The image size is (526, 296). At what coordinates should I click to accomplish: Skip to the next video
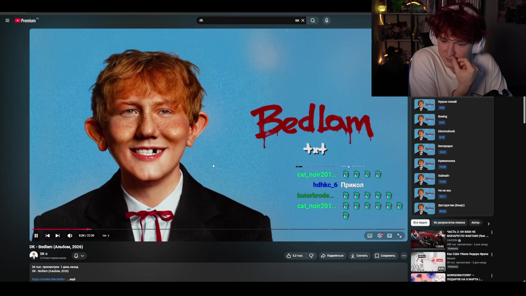click(x=58, y=236)
